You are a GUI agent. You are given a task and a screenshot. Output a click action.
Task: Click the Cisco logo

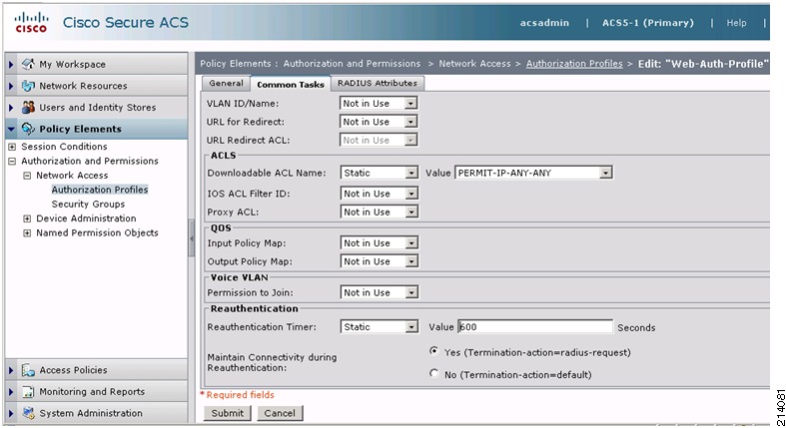[31, 23]
